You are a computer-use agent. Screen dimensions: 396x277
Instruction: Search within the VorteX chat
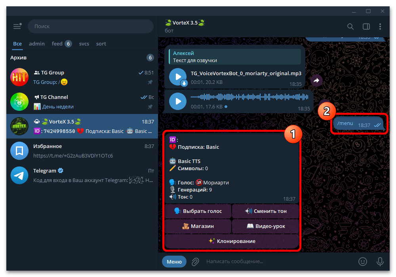pos(350,26)
